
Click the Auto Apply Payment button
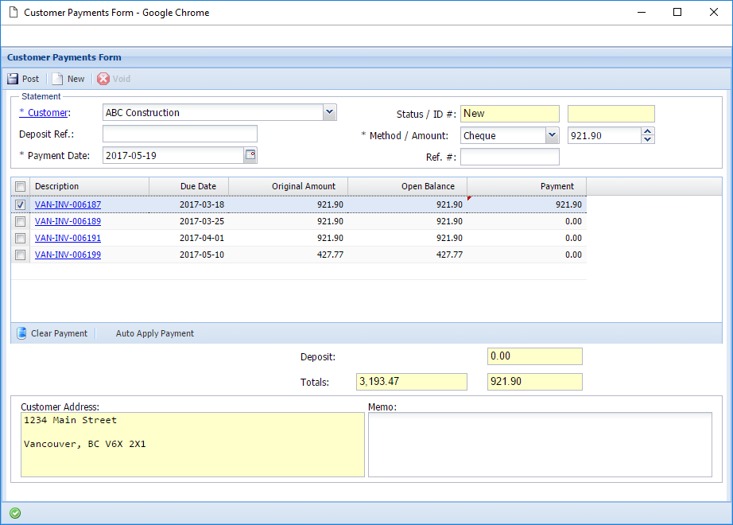coord(154,332)
